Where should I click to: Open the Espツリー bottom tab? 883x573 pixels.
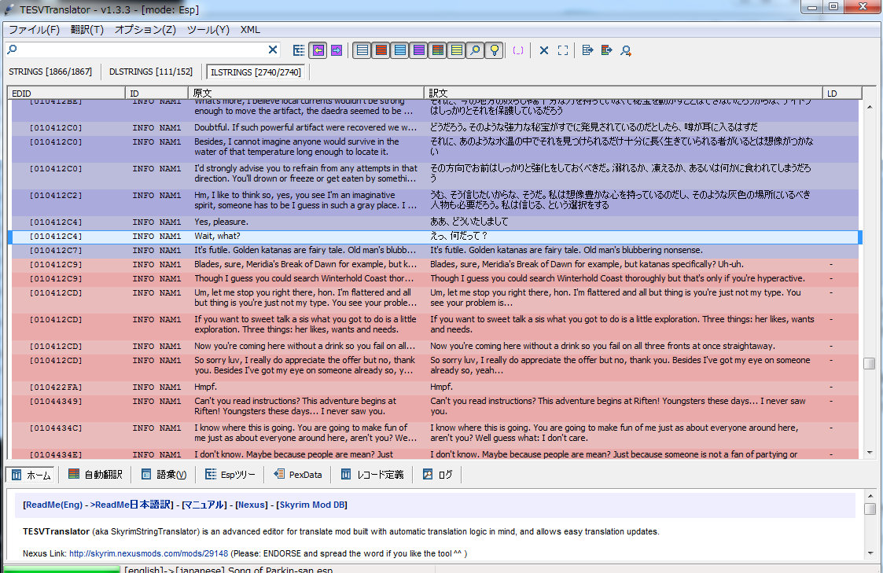230,475
